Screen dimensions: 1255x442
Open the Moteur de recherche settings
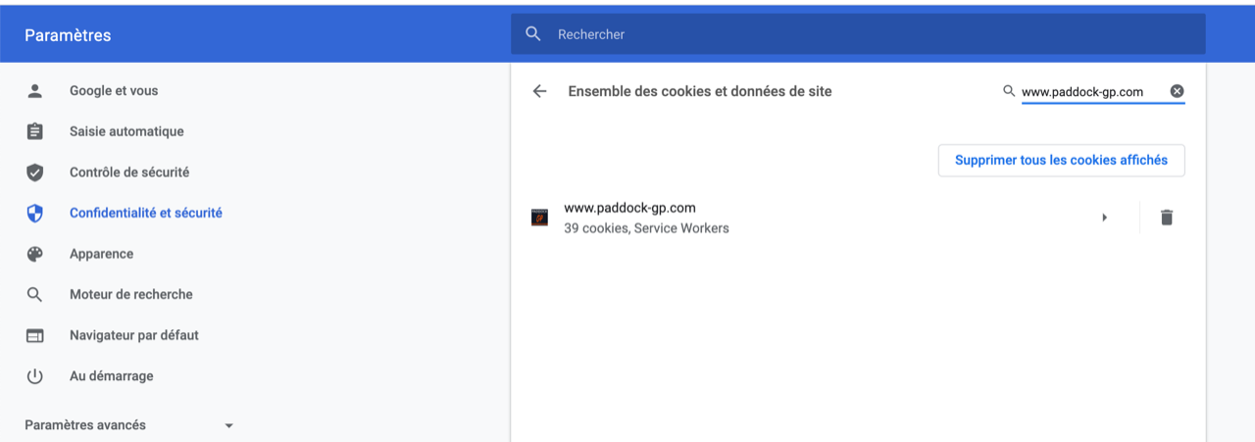pos(130,294)
